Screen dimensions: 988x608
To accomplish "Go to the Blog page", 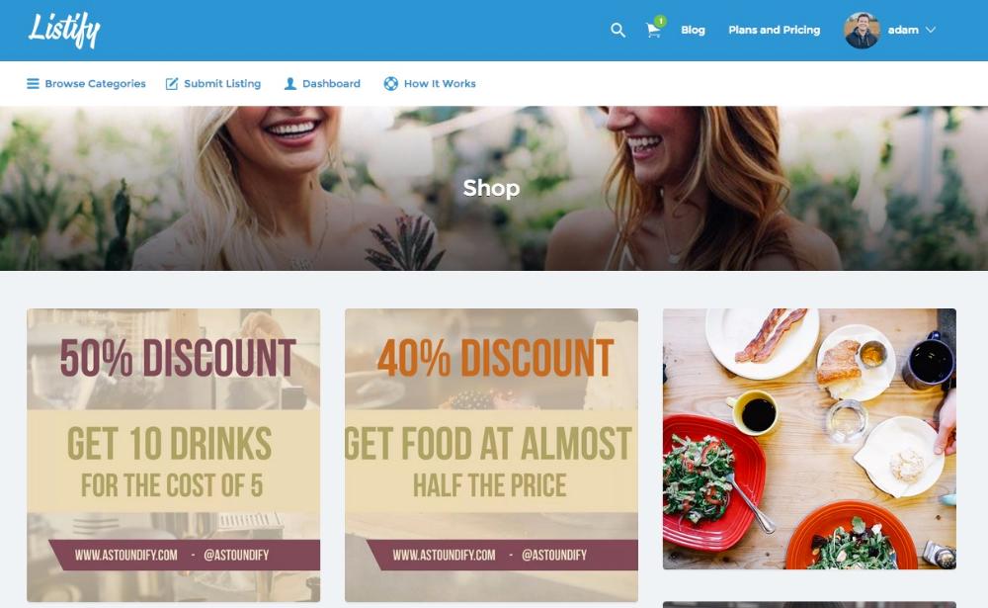I will pos(693,30).
